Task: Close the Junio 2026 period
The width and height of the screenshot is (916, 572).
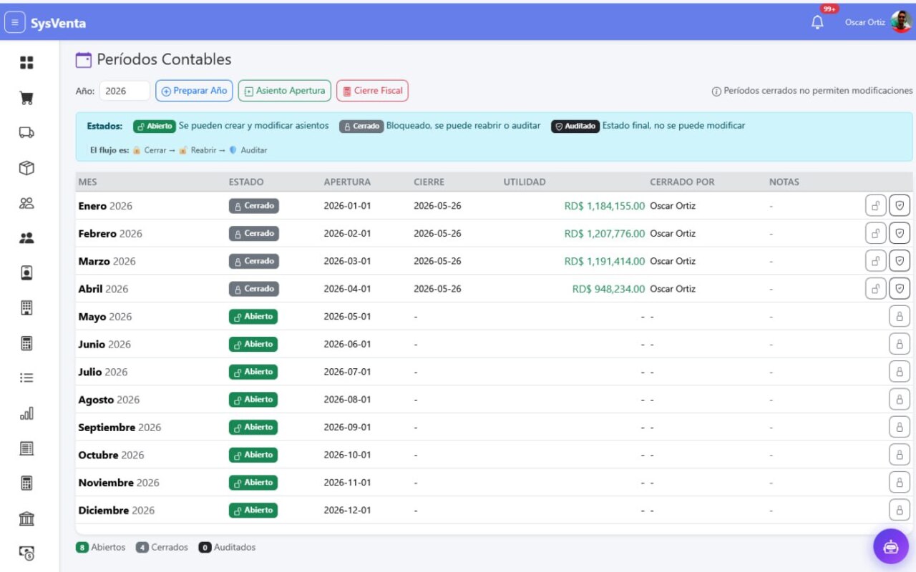Action: 900,344
